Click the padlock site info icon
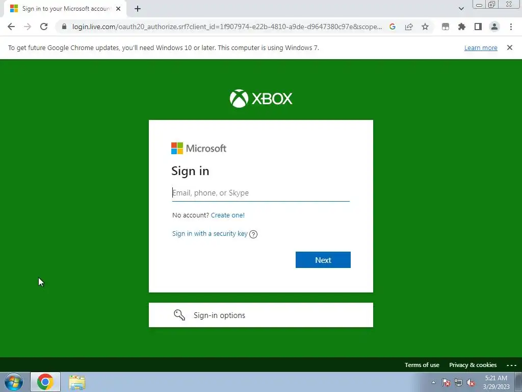 tap(64, 27)
